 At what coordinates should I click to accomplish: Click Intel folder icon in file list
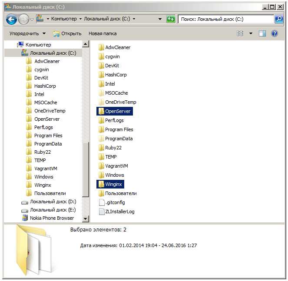(x=101, y=84)
